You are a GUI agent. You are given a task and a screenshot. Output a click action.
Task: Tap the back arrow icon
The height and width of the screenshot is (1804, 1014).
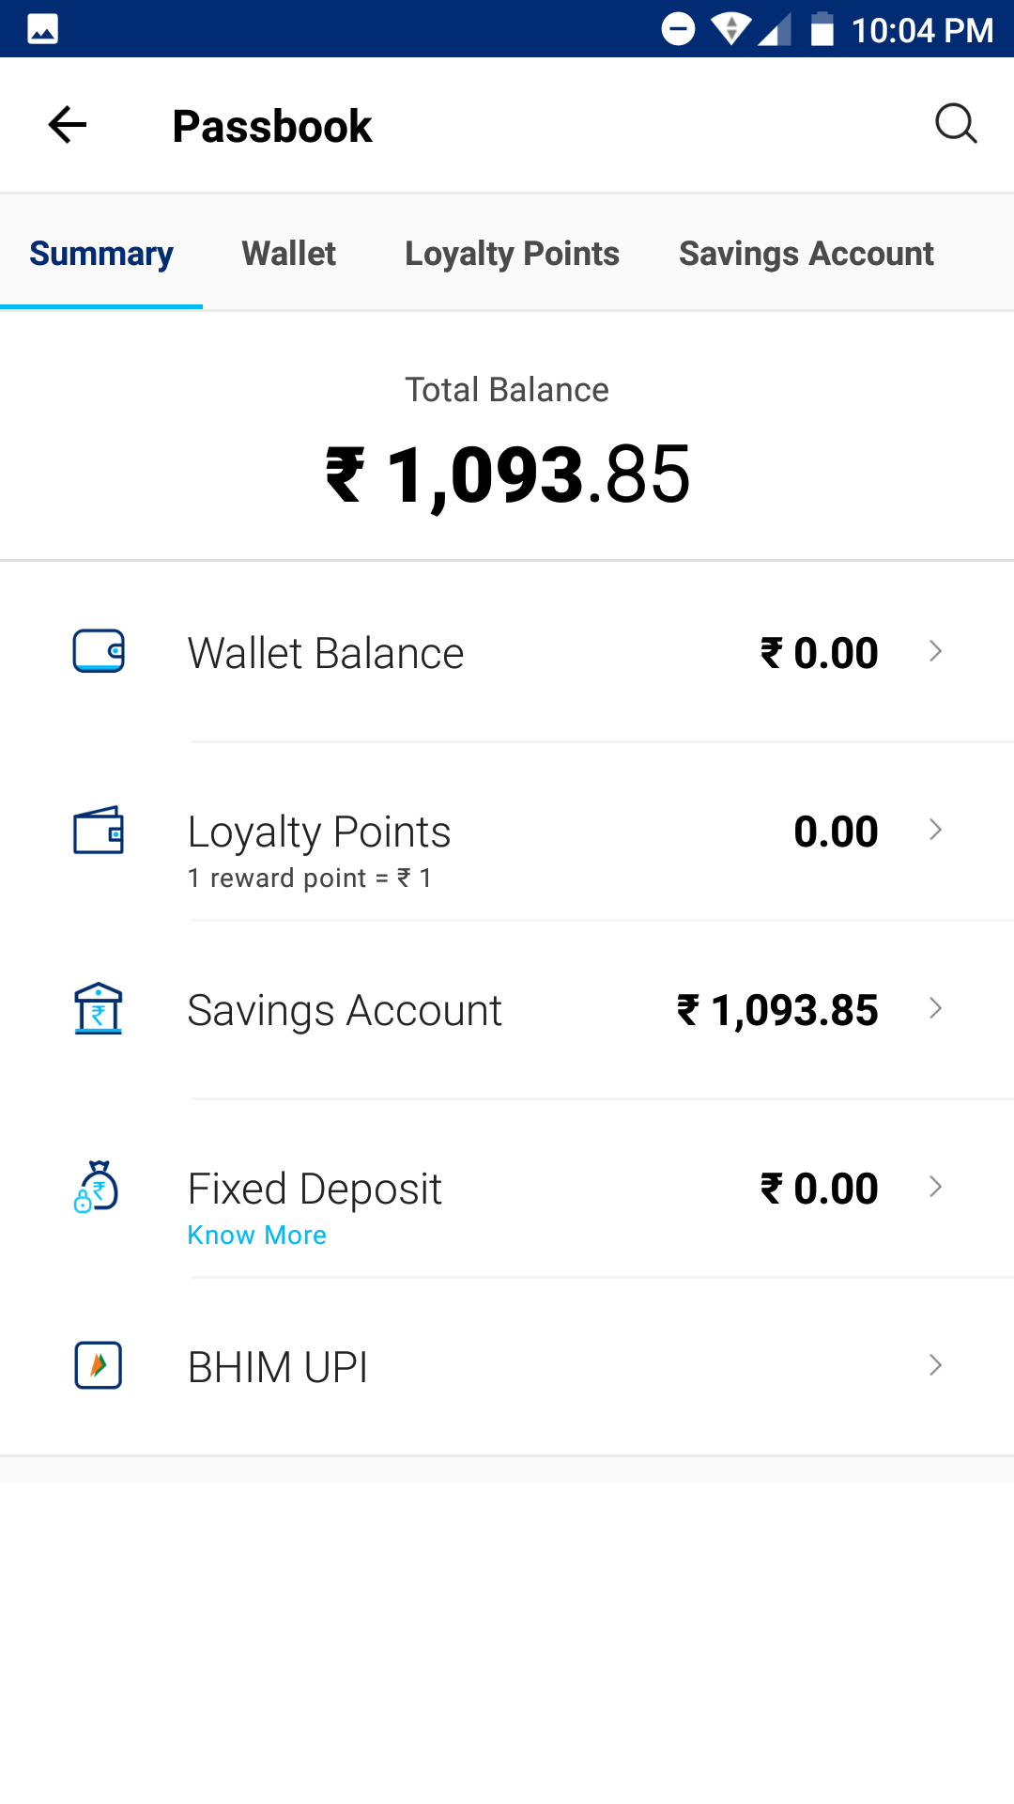[68, 125]
